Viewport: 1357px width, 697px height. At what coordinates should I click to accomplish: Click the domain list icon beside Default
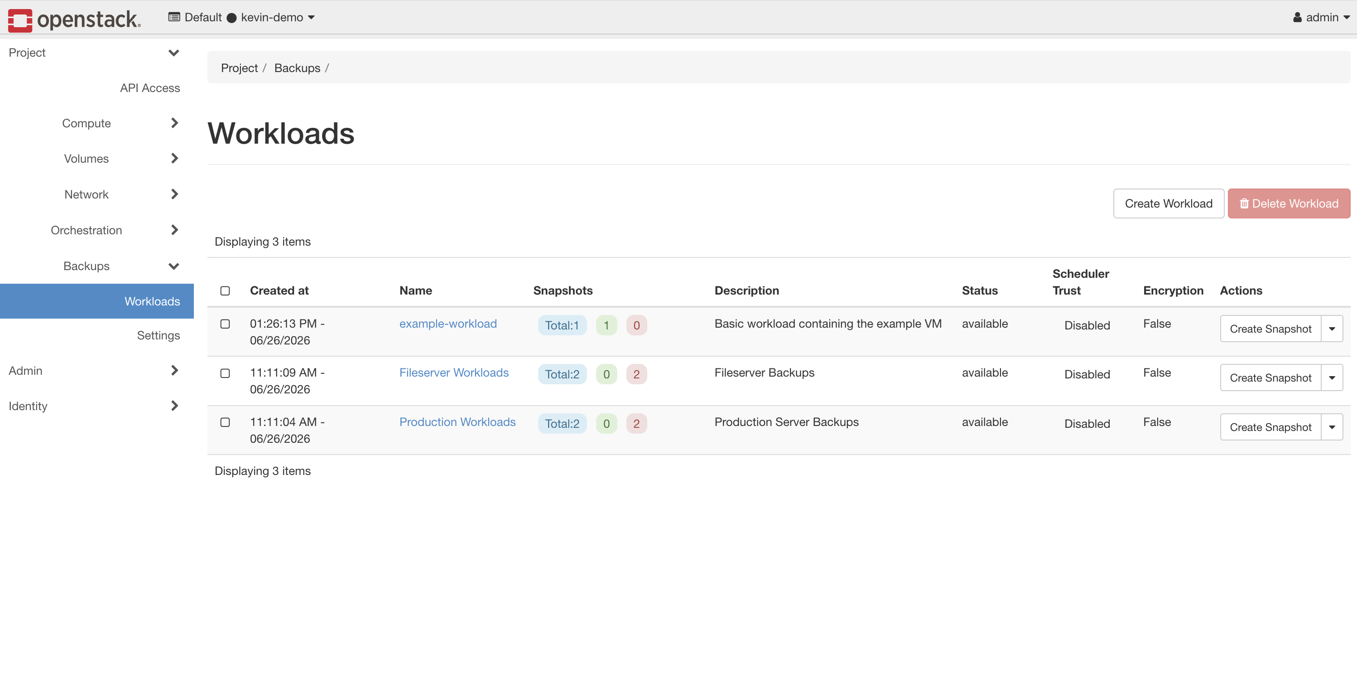pos(174,17)
